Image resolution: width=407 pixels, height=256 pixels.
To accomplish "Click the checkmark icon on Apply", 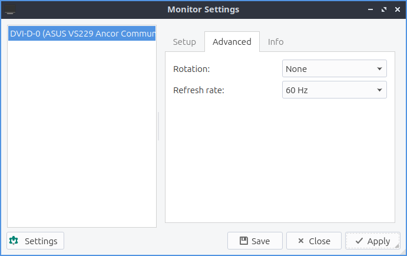I will click(x=359, y=241).
